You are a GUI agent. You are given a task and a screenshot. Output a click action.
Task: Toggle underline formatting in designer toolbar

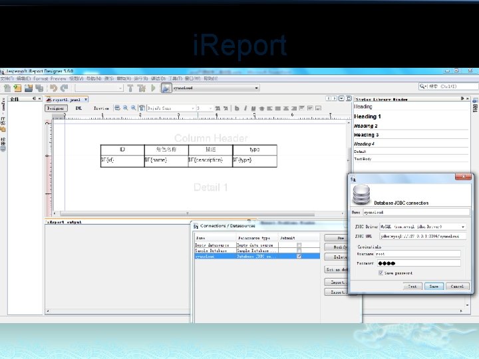[x=253, y=108]
